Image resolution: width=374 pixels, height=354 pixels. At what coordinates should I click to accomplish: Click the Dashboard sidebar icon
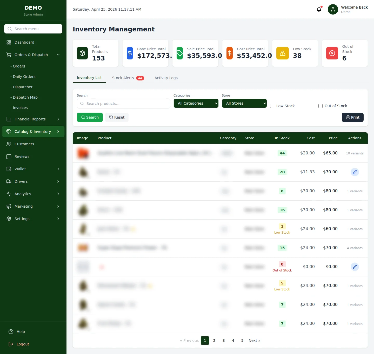[x=9, y=42]
